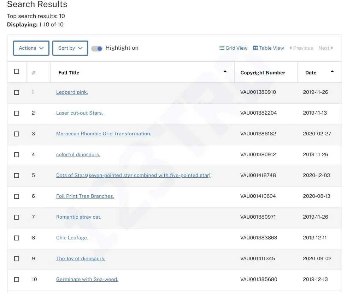
Task: Check the select-all checkbox in header
Action: tap(17, 71)
